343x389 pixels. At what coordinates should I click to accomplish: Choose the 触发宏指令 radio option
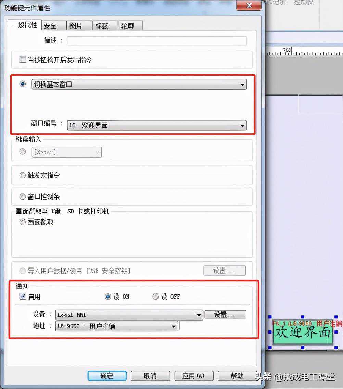coord(23,175)
